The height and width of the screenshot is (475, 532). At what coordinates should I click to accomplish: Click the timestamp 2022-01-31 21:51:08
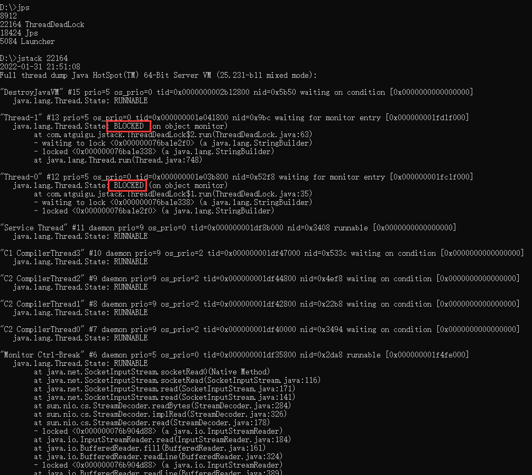[40, 67]
